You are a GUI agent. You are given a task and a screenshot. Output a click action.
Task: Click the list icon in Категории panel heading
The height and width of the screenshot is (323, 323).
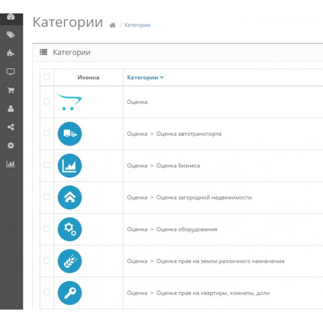click(43, 52)
